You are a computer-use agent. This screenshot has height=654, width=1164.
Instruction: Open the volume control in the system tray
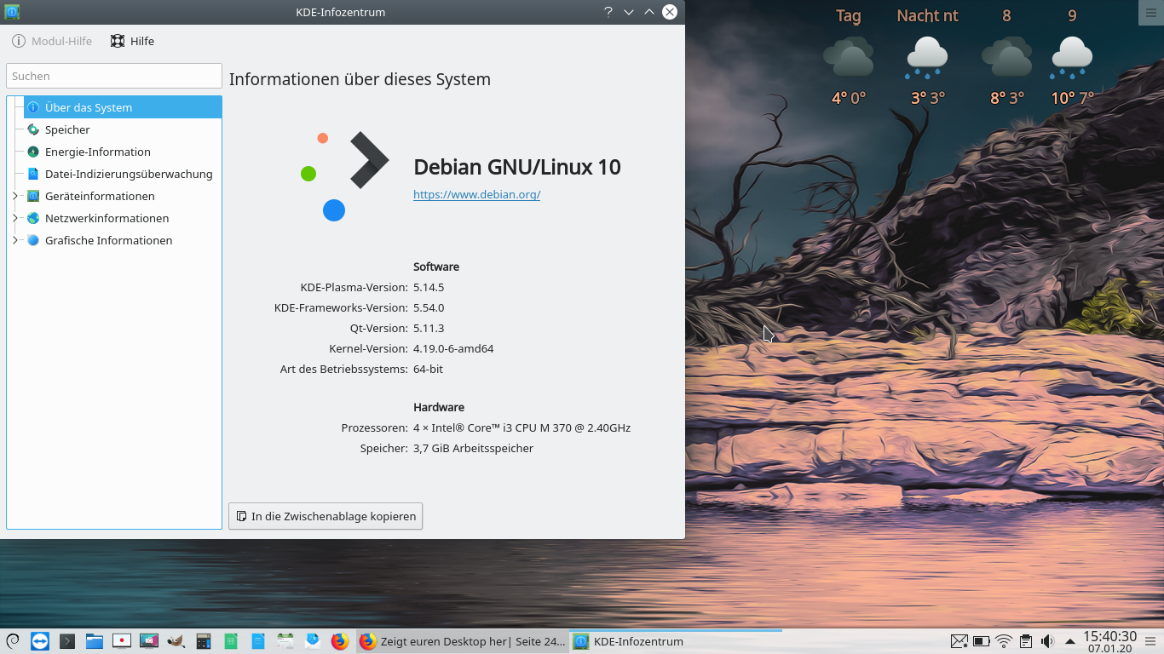tap(1046, 641)
